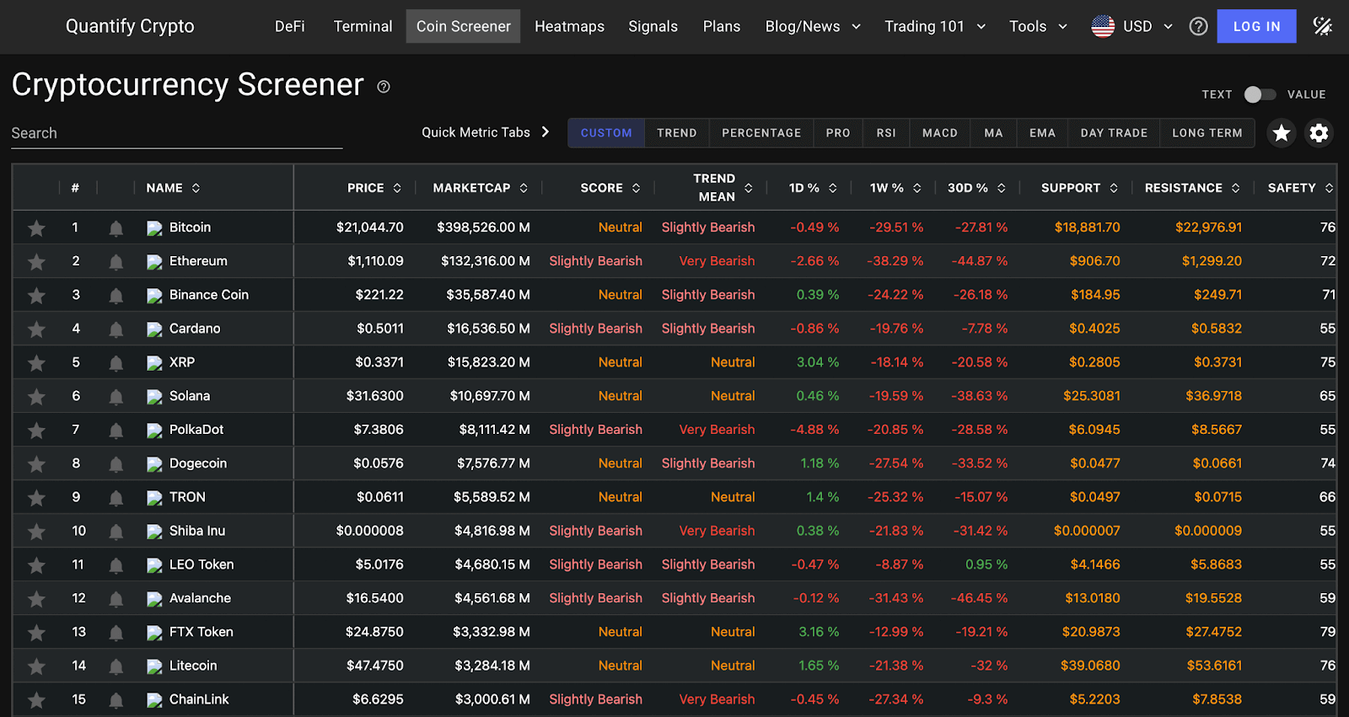Set alert bell for Avalanche

coord(116,599)
